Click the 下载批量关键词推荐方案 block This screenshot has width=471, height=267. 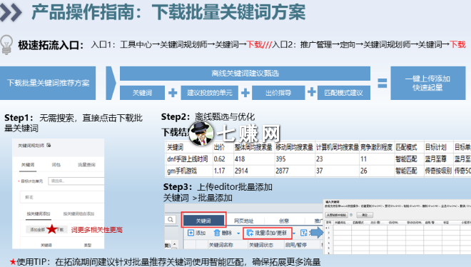(x=48, y=83)
